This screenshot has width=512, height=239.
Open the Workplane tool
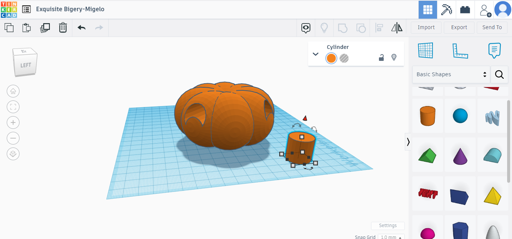[425, 50]
